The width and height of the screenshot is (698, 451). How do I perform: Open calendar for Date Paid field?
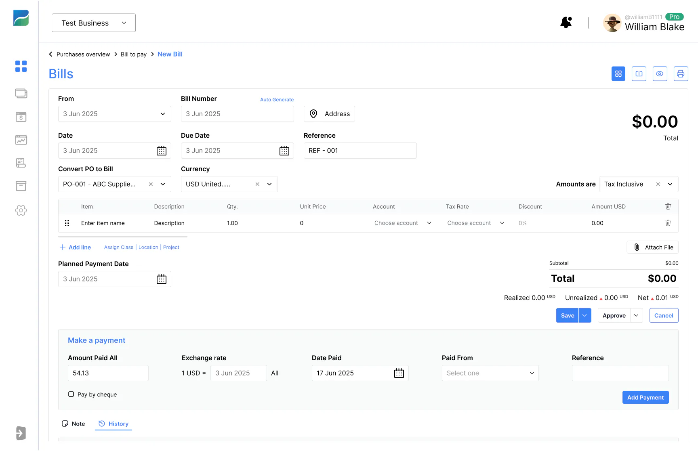399,373
